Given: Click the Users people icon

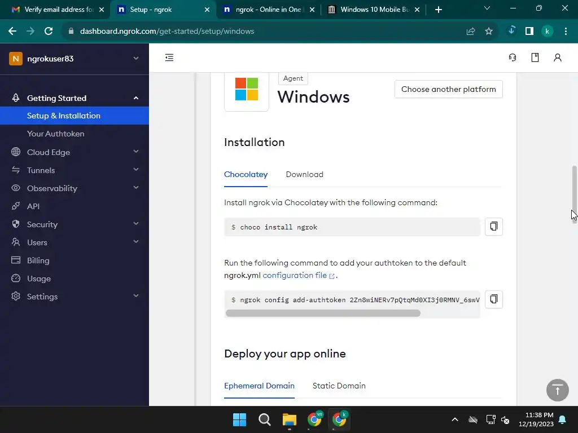Looking at the screenshot, I should (x=15, y=242).
